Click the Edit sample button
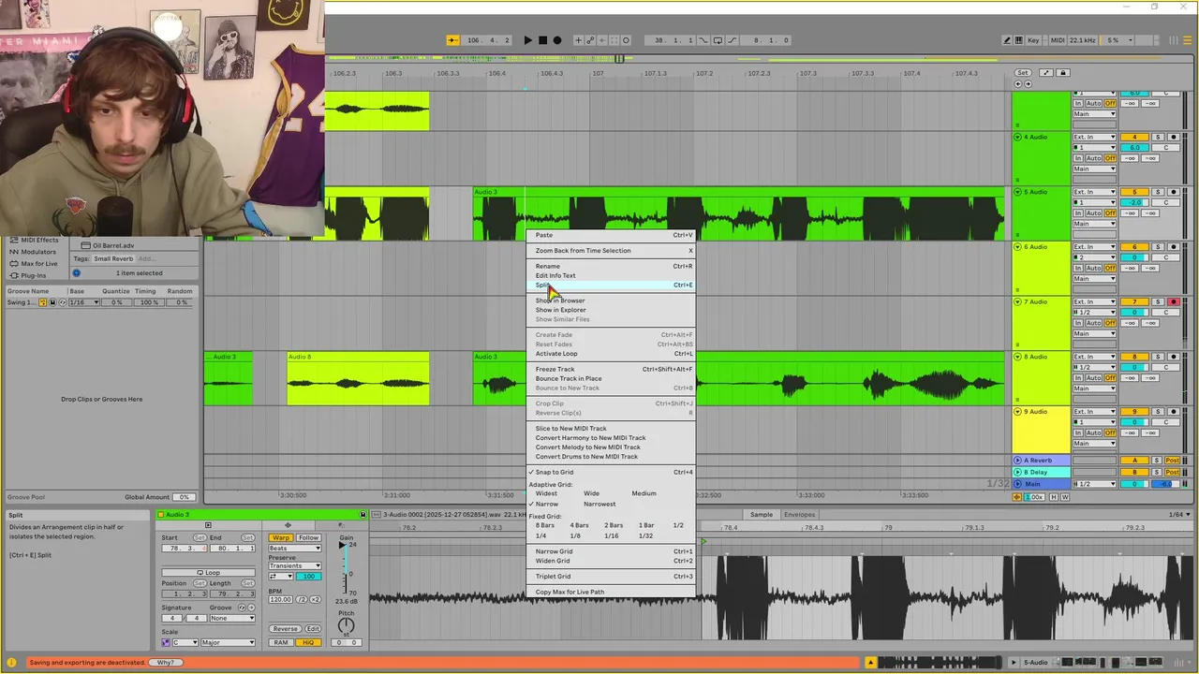Viewport: 1199px width, 674px height. [x=313, y=629]
